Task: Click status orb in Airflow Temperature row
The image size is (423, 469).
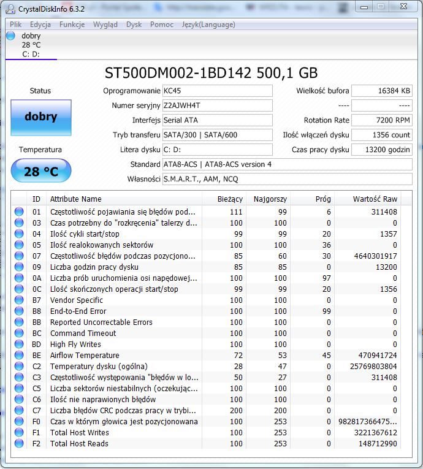Action: pos(19,355)
